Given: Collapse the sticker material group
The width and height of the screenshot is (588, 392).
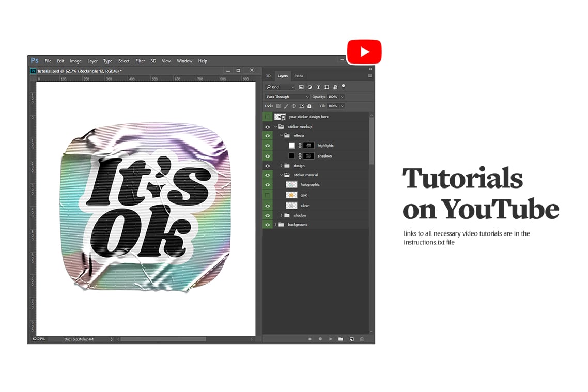Looking at the screenshot, I should click(282, 175).
